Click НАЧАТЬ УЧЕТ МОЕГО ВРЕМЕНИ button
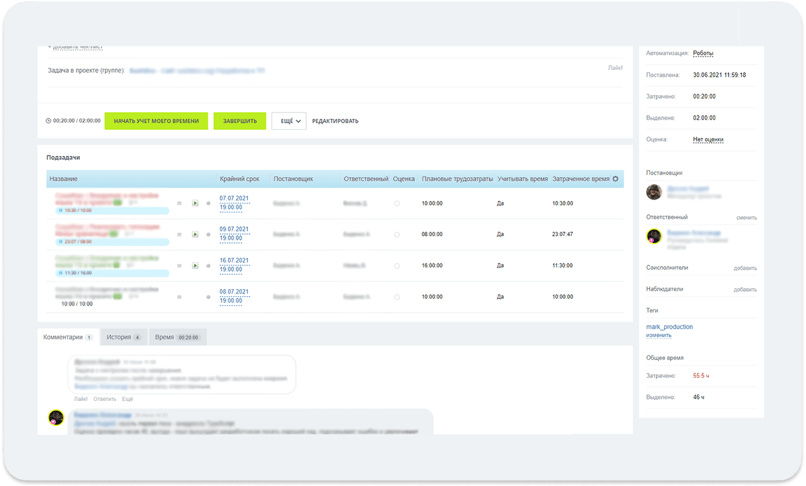 pyautogui.click(x=156, y=121)
